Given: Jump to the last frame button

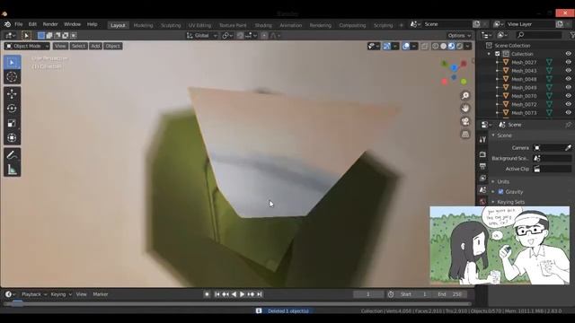Looking at the screenshot, I should 260,294.
